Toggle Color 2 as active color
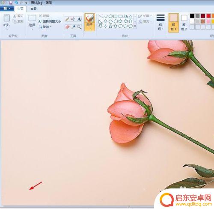This screenshot has width=214, height=209. coord(184,23)
